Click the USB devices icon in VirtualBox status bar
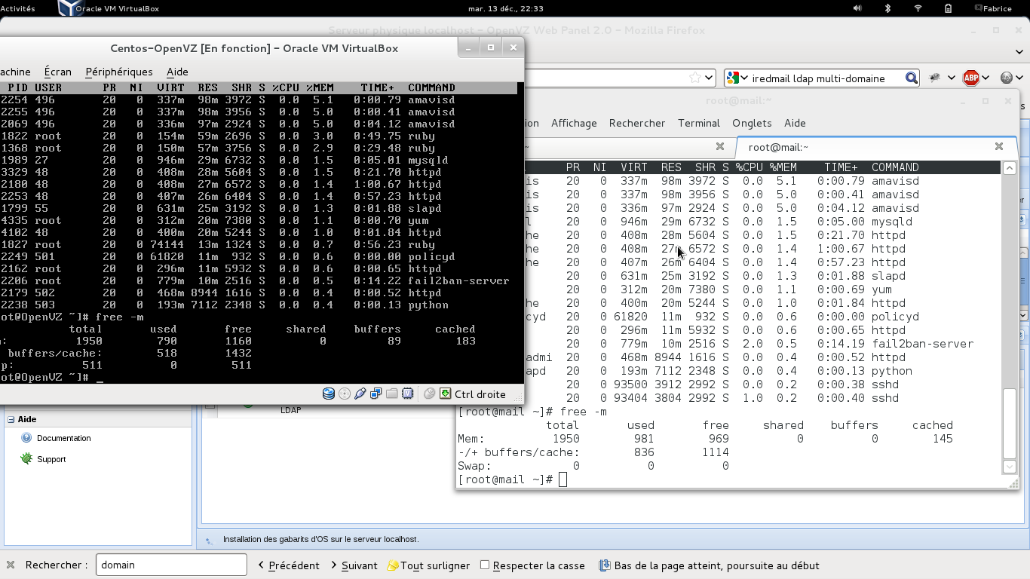The image size is (1030, 579). (360, 394)
